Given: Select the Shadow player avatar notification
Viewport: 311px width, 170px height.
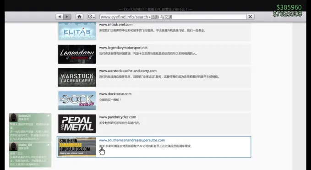Looking at the screenshot, I should point(13,147).
